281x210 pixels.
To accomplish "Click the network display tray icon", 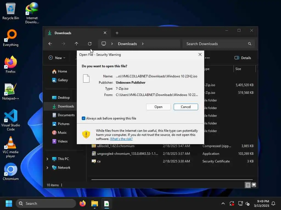I will tap(240, 203).
